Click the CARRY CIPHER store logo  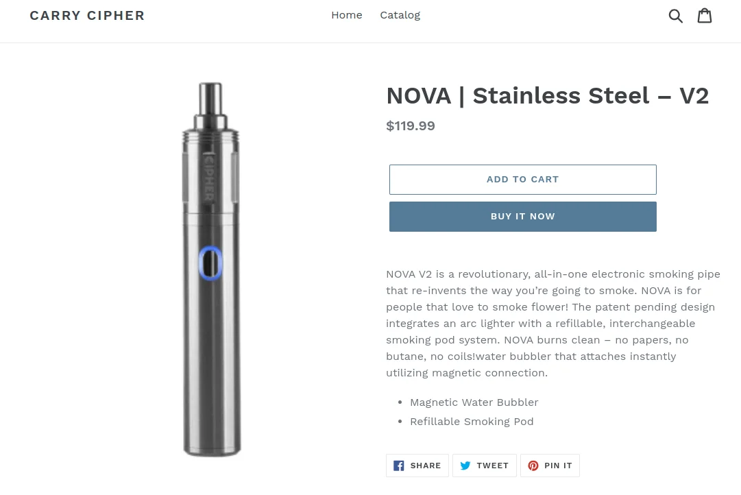[87, 15]
